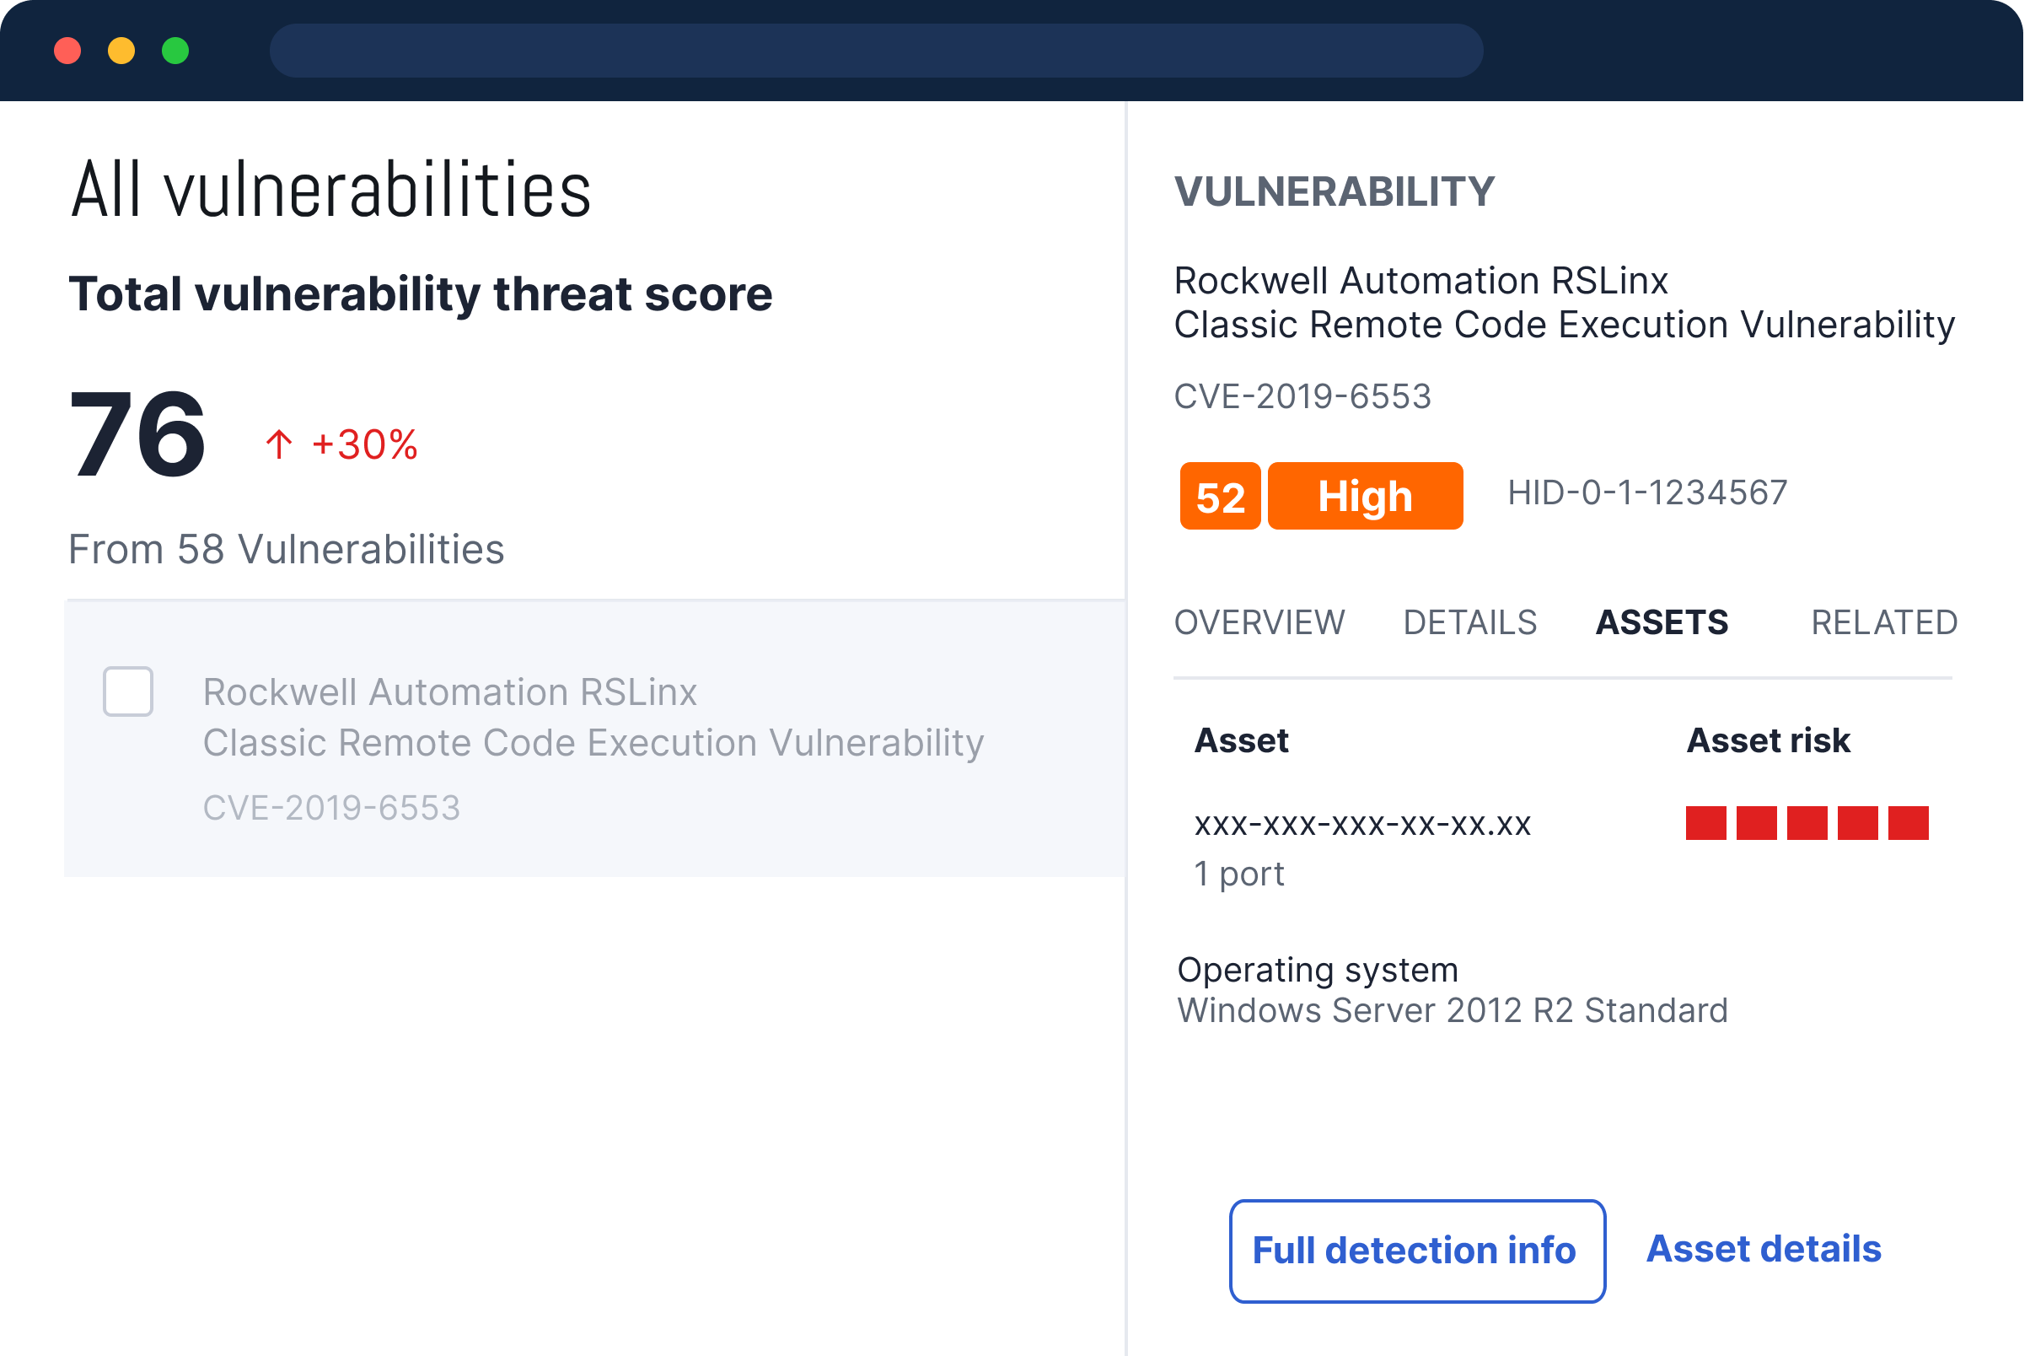Click the +30% change value
The image size is (2030, 1356).
[364, 444]
